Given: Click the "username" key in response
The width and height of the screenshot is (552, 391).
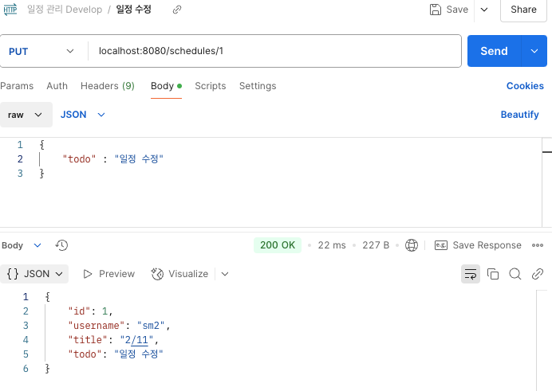Looking at the screenshot, I should (x=96, y=326).
